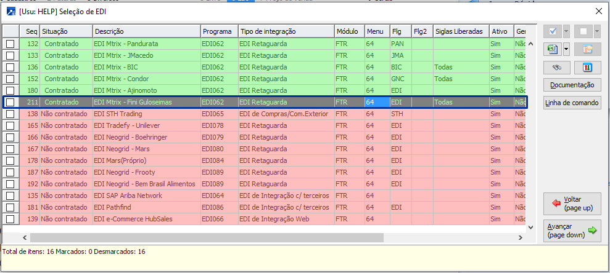Screen dimensions: 610x273
Task: Tick checkbox for EDI Mars(Próprio)
Action: click(x=10, y=160)
